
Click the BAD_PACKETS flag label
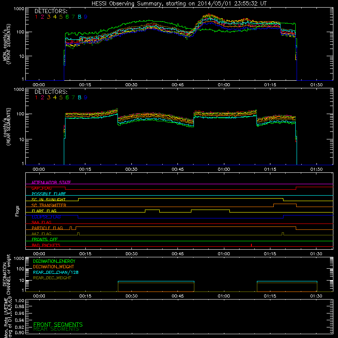[46, 245]
